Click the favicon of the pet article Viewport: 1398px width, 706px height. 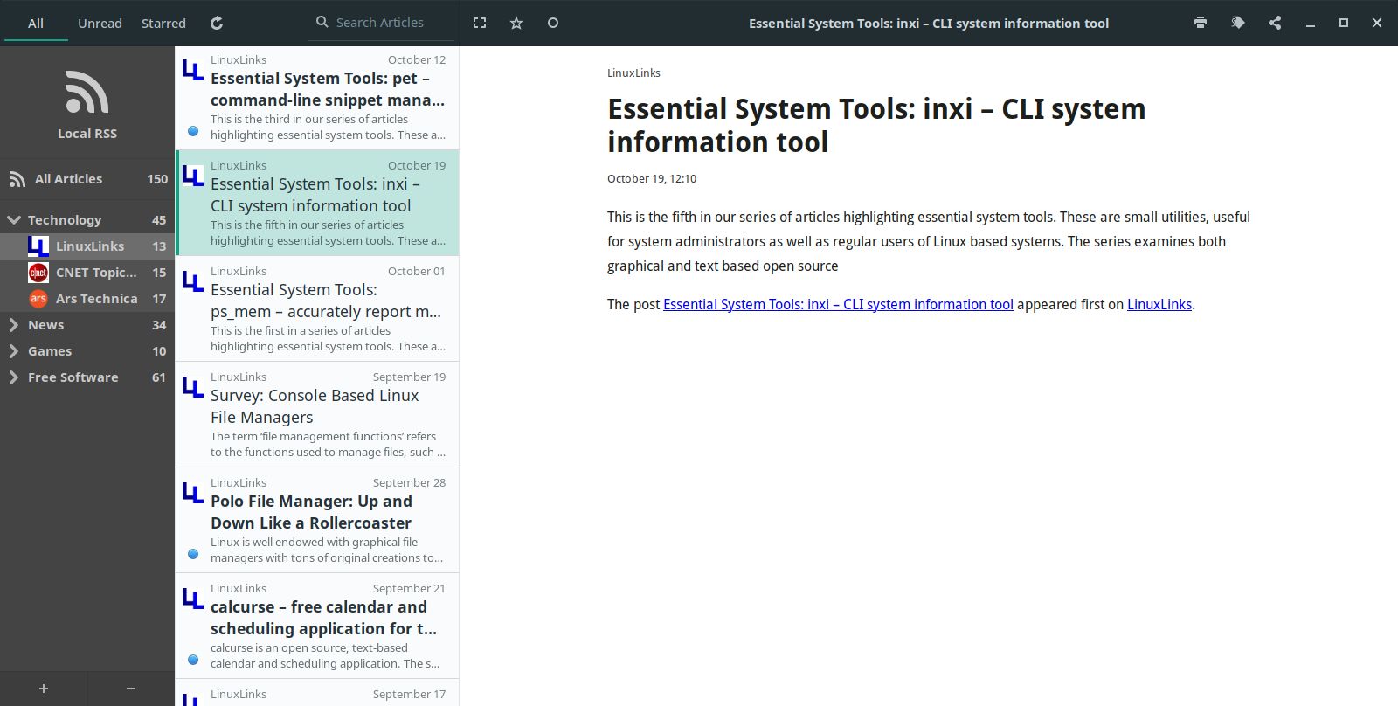coord(193,70)
